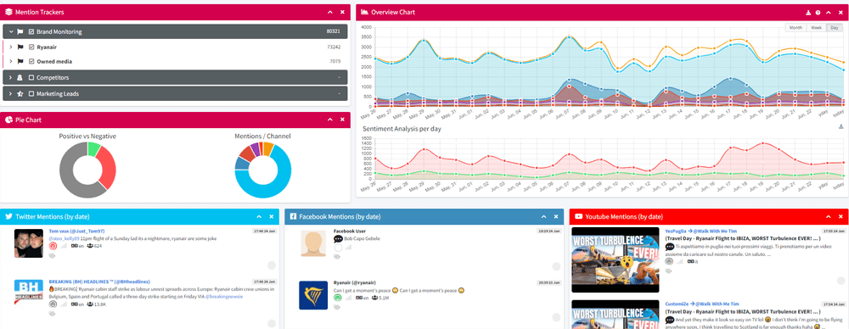The height and width of the screenshot is (329, 849).
Task: Switch Overview Chart to Day view
Action: coord(835,28)
